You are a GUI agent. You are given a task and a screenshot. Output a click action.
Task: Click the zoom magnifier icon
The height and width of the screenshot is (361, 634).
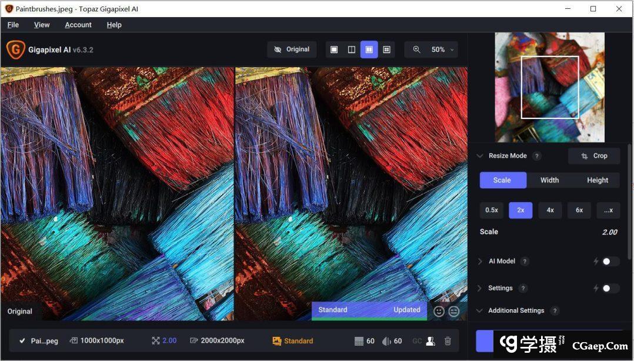[416, 49]
